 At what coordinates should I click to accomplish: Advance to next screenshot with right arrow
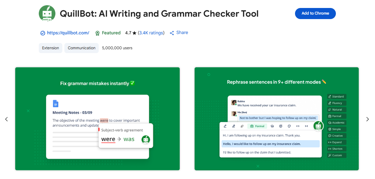368,119
